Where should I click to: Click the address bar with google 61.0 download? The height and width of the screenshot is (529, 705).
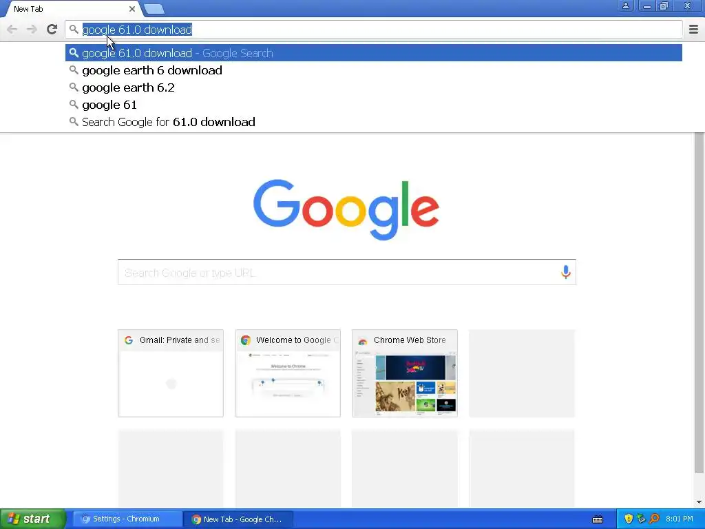374,30
